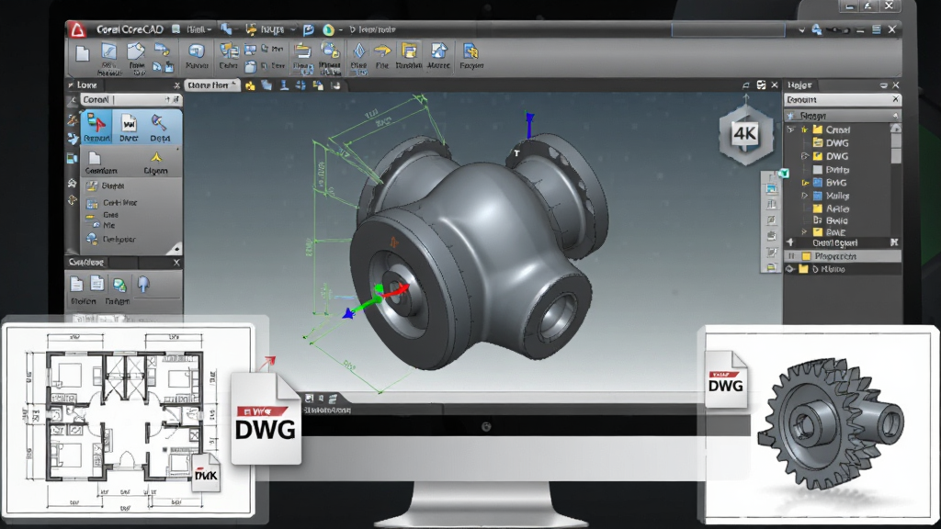941x529 pixels.
Task: Expand the Mailig tree node
Action: click(805, 196)
